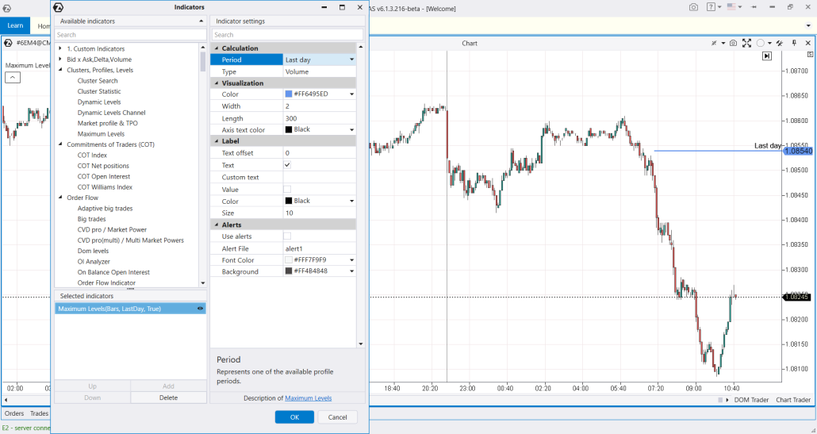Open the help question mark menu
Viewport: 817px width, 434px height.
point(711,7)
